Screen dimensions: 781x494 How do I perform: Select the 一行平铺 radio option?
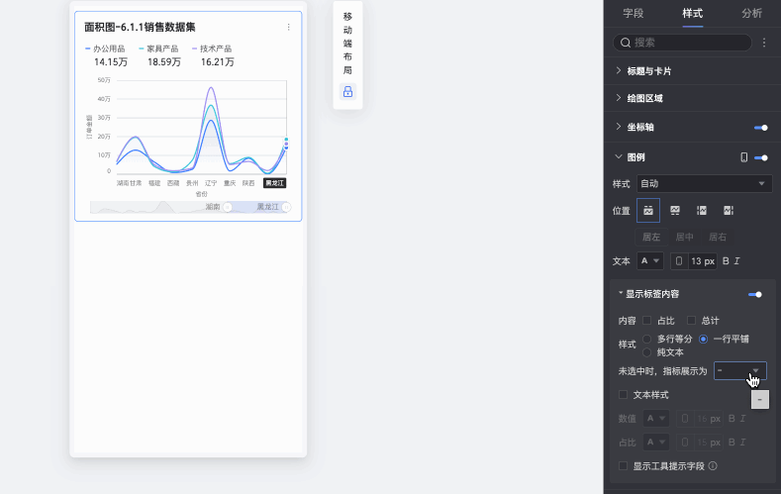tap(703, 340)
